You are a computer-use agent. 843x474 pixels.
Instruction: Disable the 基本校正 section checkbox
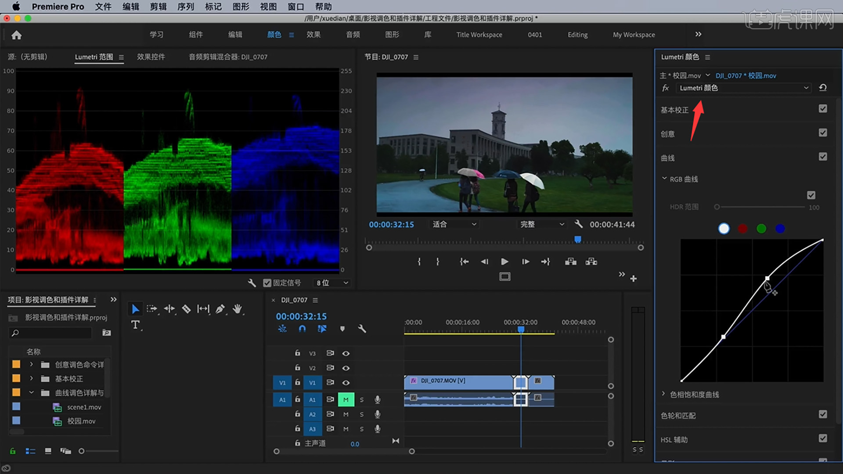pyautogui.click(x=823, y=109)
